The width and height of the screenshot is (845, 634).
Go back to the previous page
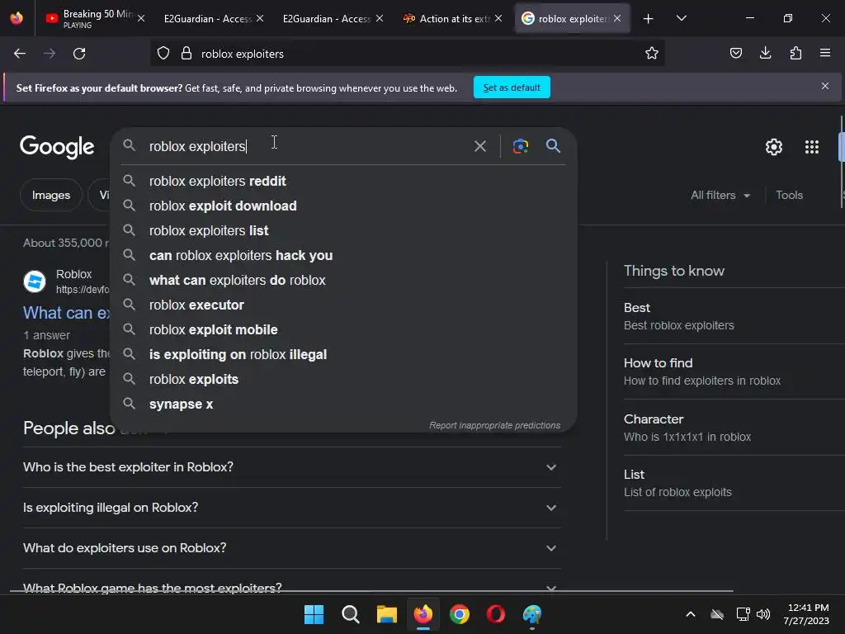pos(20,54)
